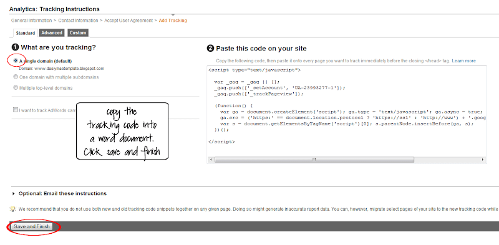Click the What are you tracking? heading
The width and height of the screenshot is (499, 245).
[58, 47]
